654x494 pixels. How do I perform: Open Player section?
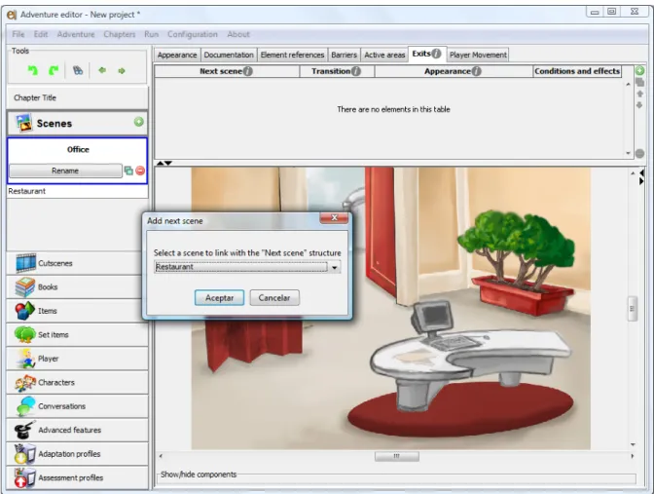pos(77,359)
